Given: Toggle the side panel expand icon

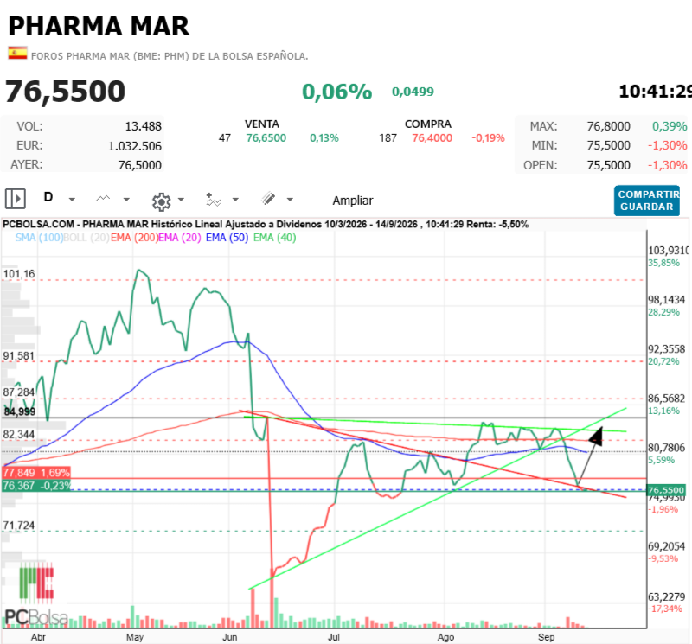Looking at the screenshot, I should click(x=16, y=199).
